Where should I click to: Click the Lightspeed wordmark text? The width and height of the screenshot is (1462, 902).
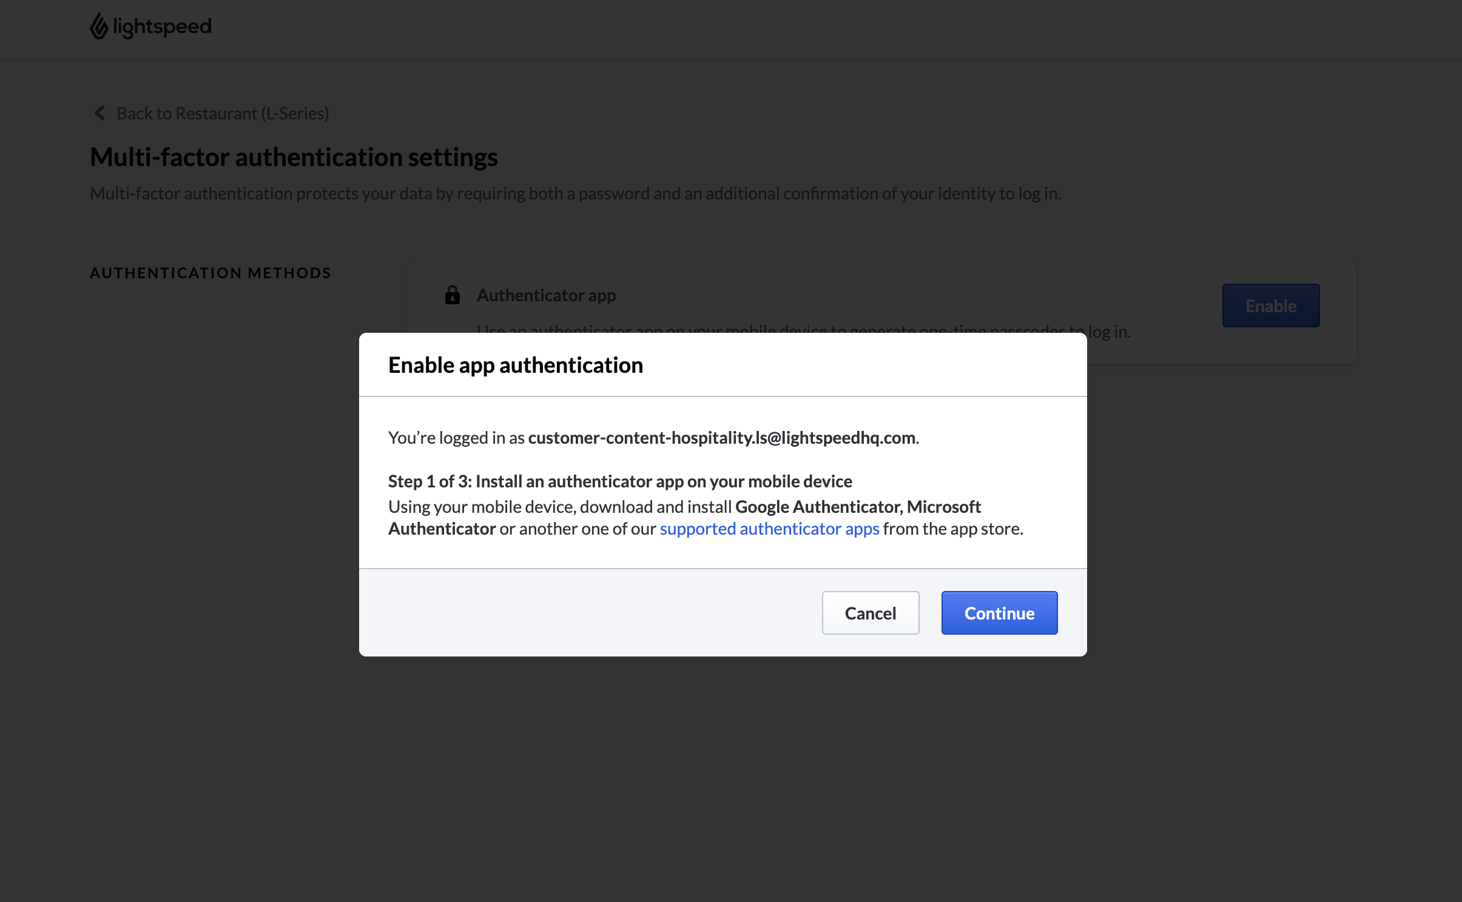161,25
